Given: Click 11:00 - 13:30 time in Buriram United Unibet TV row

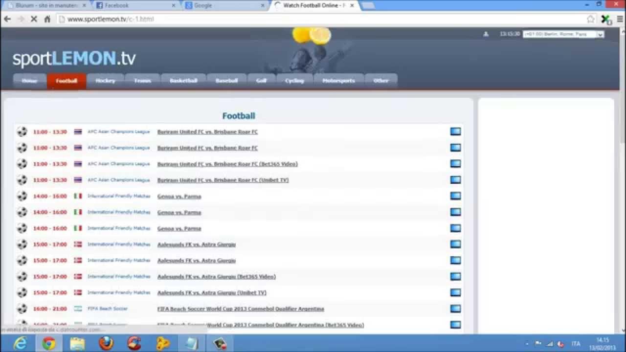Looking at the screenshot, I should click(x=50, y=180).
